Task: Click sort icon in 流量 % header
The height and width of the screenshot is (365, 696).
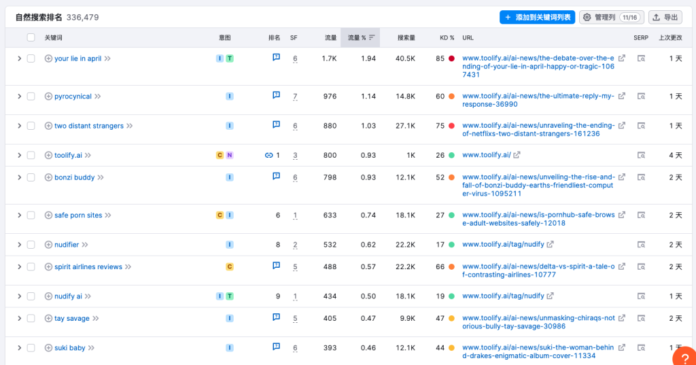Action: click(372, 38)
